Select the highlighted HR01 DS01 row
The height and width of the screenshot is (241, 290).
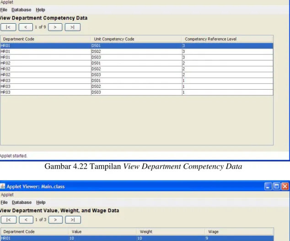click(137, 46)
